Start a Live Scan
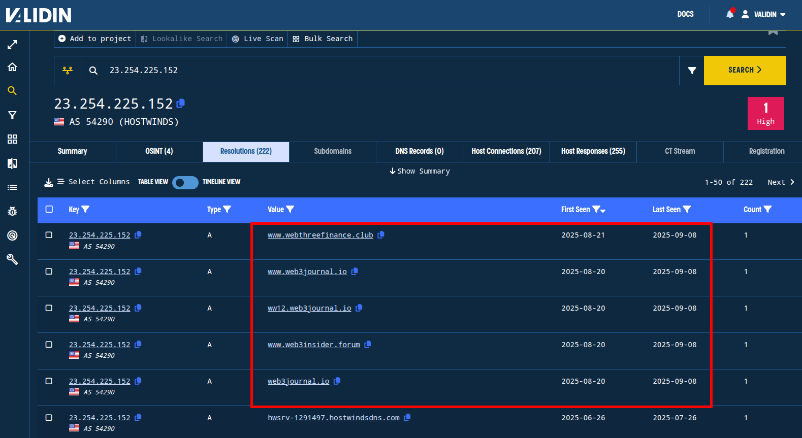The height and width of the screenshot is (438, 802). pyautogui.click(x=258, y=39)
